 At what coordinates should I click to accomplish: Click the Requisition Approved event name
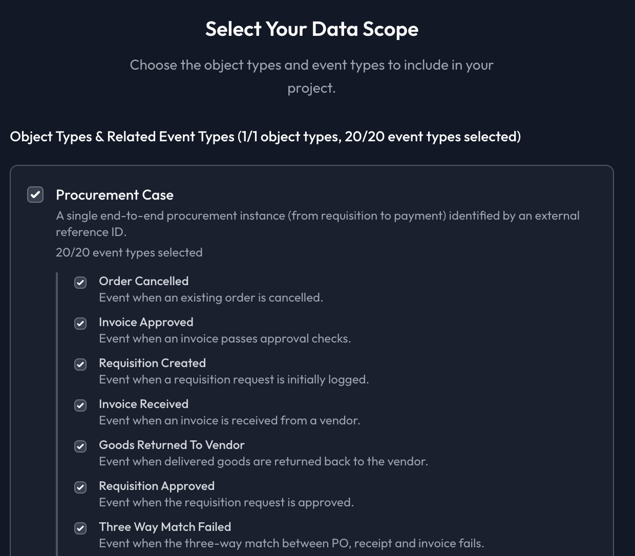coord(157,486)
